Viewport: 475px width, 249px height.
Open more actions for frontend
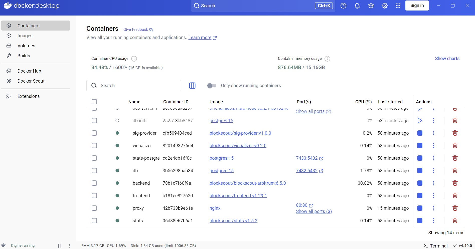pos(433,196)
